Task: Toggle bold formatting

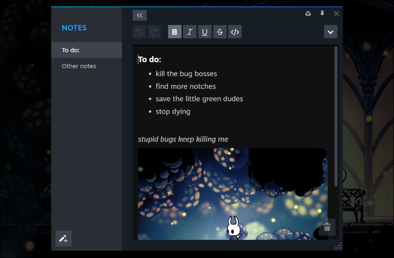Action: click(x=175, y=32)
